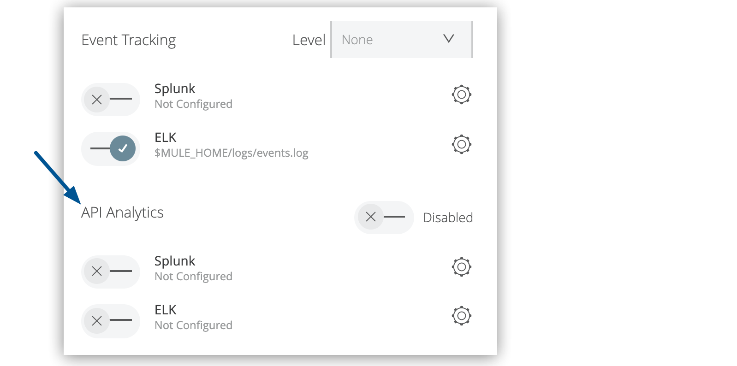Click the $MULE_HOME/logs/events.log path text
This screenshot has width=737, height=366.
pyautogui.click(x=231, y=153)
